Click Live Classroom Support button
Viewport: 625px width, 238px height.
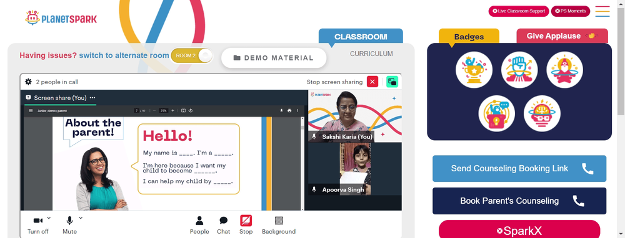coord(519,11)
